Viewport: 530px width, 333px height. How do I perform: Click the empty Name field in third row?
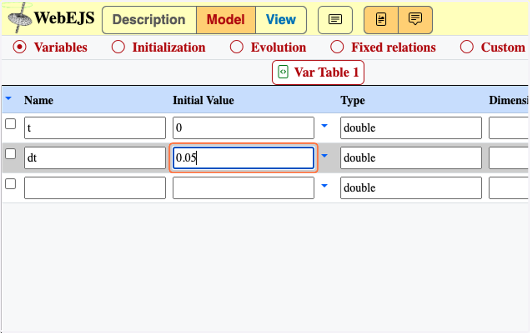(95, 188)
